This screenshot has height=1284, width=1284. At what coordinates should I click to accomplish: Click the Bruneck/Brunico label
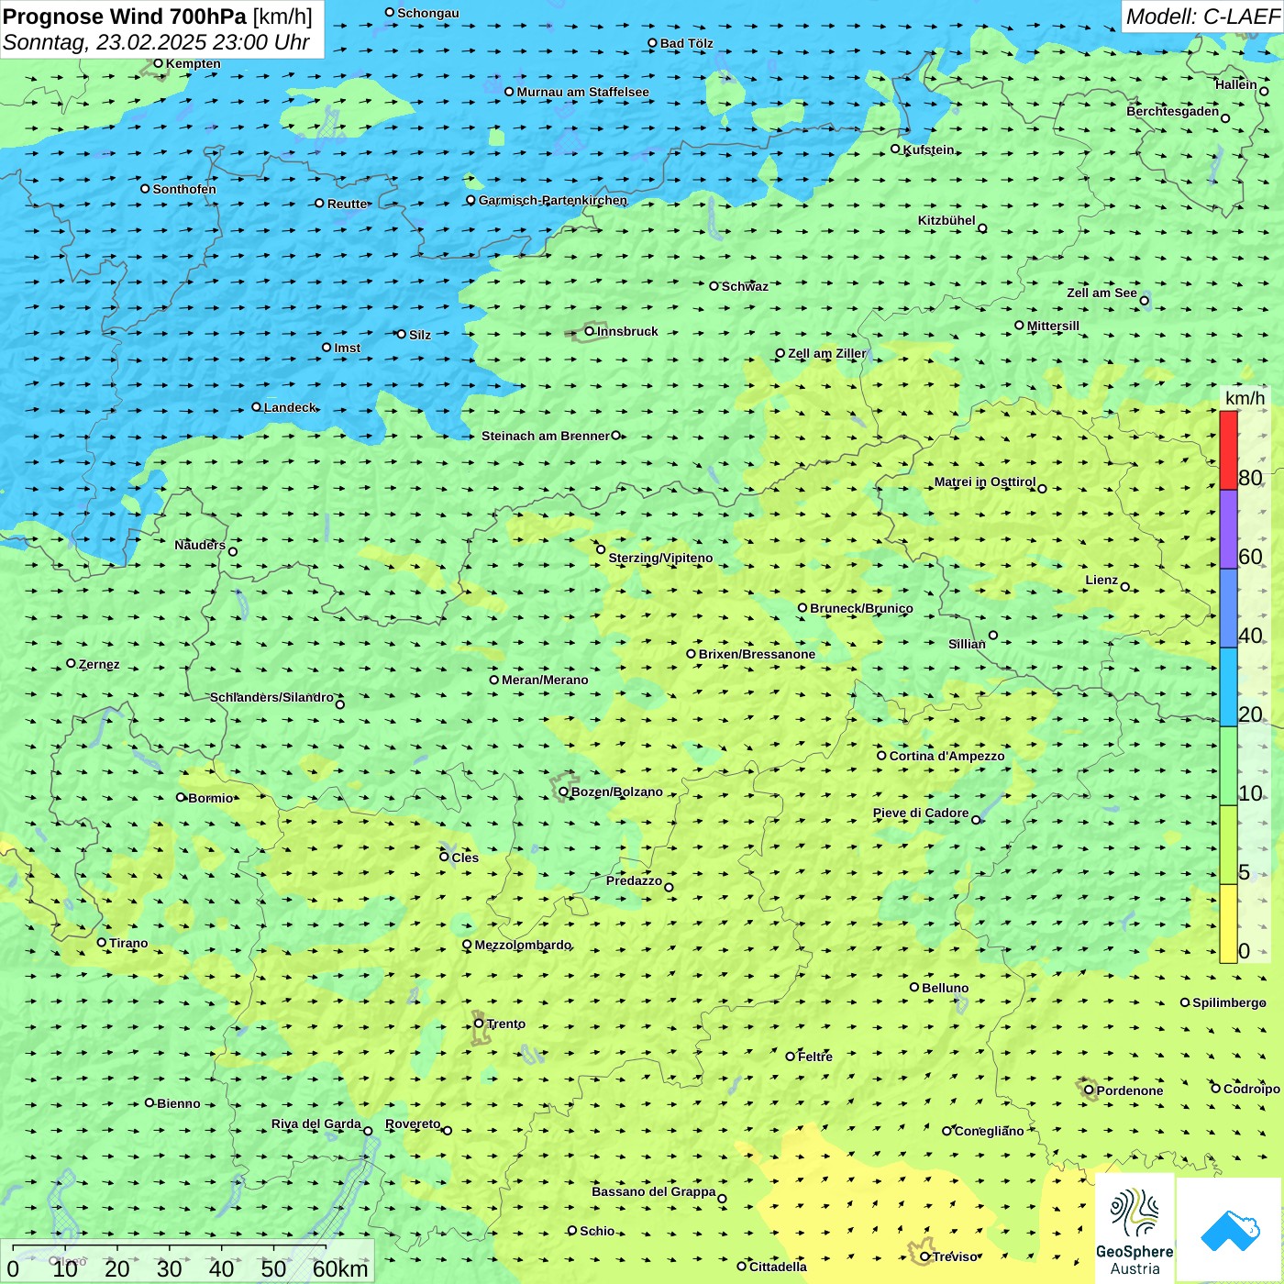(861, 608)
